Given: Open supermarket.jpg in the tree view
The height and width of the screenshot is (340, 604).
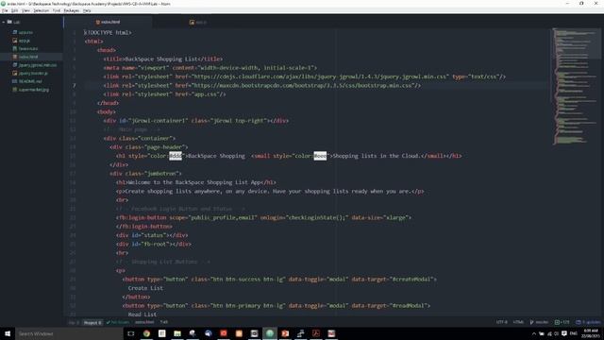Looking at the screenshot, I should click(34, 90).
